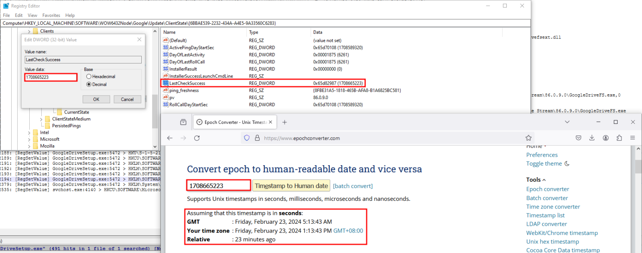Viewport: 642px width, 253px height.
Task: Click the Registry Editor address path bar
Action: pyautogui.click(x=265, y=23)
